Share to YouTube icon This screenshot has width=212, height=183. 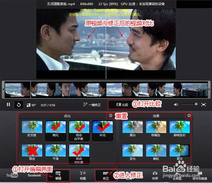[x=12, y=175]
